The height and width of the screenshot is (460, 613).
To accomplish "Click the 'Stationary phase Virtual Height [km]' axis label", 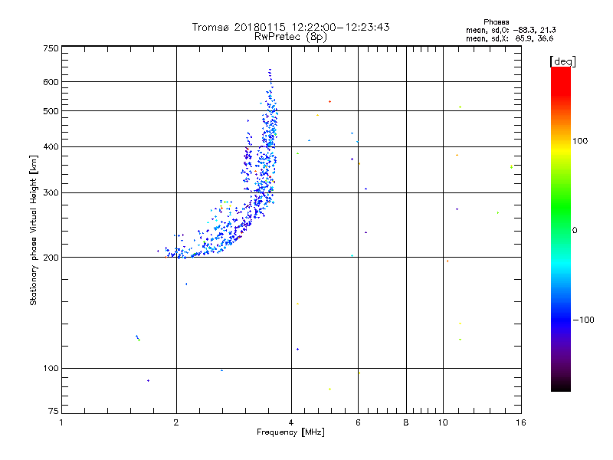I will click(x=33, y=230).
